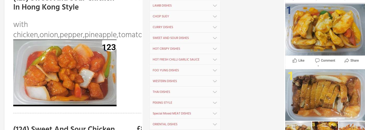Open the THAI DISHES category

161,92
